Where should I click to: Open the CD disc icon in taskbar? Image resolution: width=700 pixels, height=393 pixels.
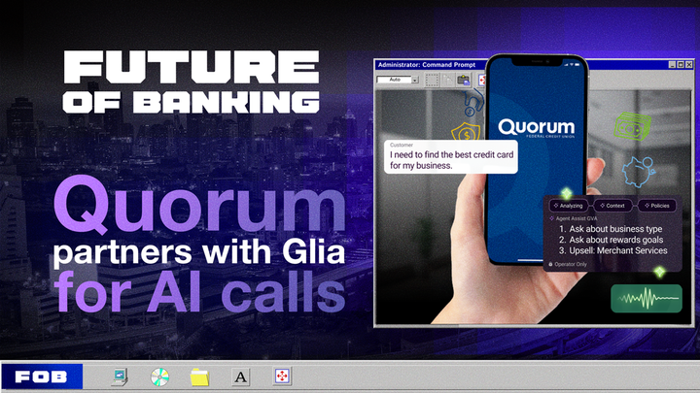click(159, 377)
